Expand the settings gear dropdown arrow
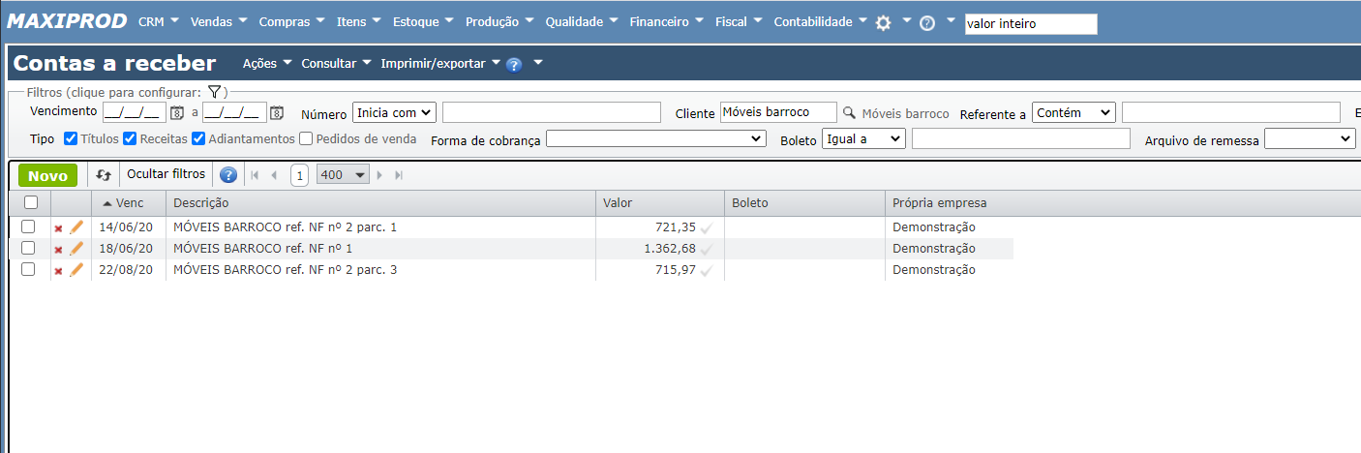Viewport: 1361px width, 453px height. [906, 20]
